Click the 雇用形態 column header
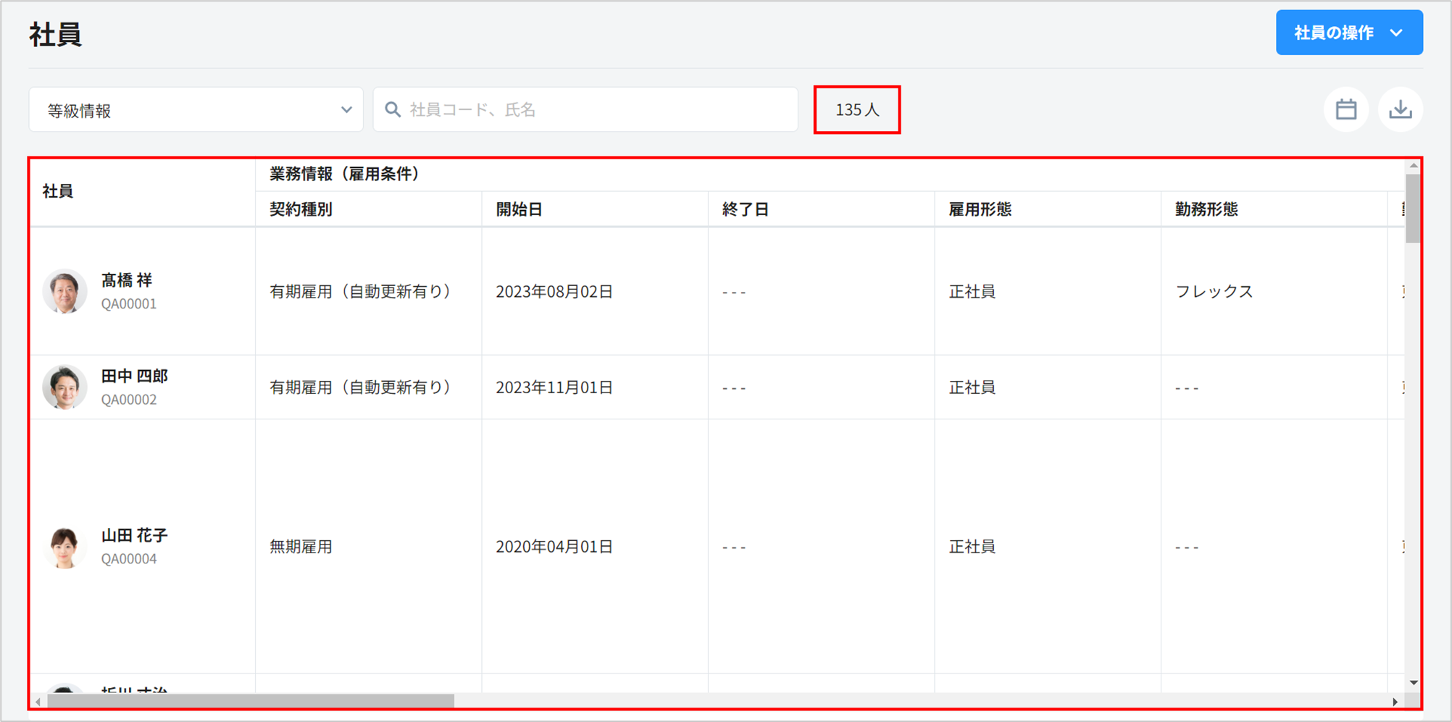 point(980,209)
